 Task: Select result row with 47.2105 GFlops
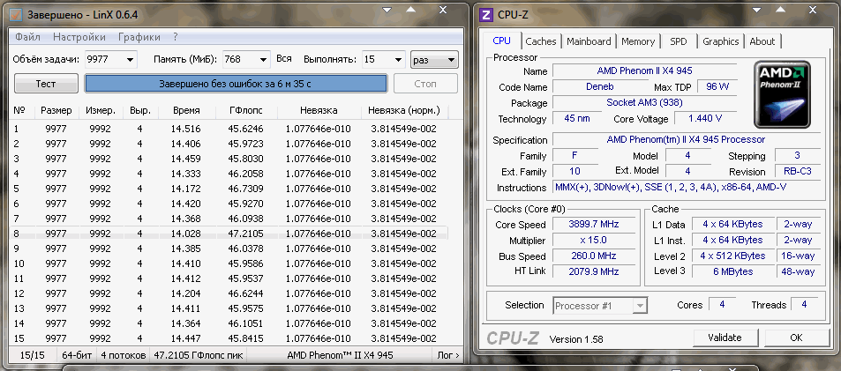tap(229, 234)
